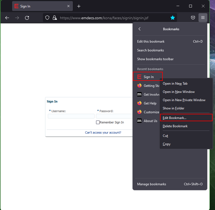Screen dimensions: 215x210
Task: Go back with the browser back arrow
Action: tap(7, 18)
